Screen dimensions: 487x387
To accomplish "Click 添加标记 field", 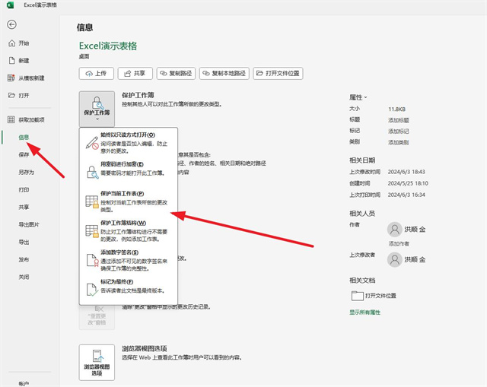I will [x=399, y=132].
